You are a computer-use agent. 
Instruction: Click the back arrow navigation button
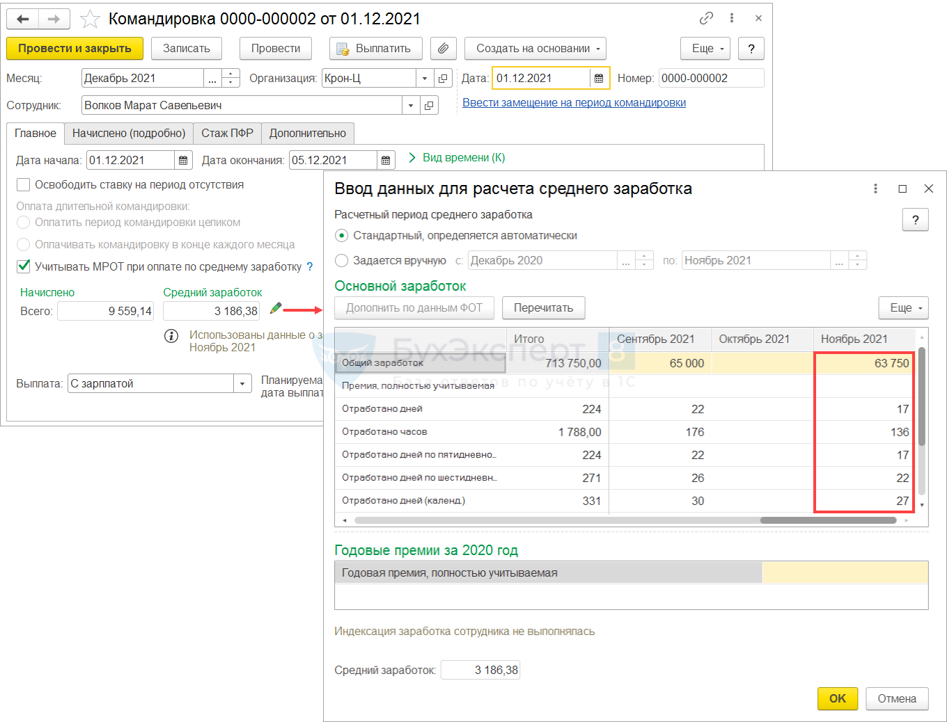pyautogui.click(x=23, y=19)
